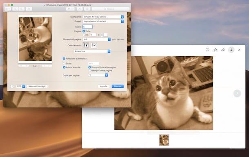Click the share icon in Preview toolbar

click(29, 9)
